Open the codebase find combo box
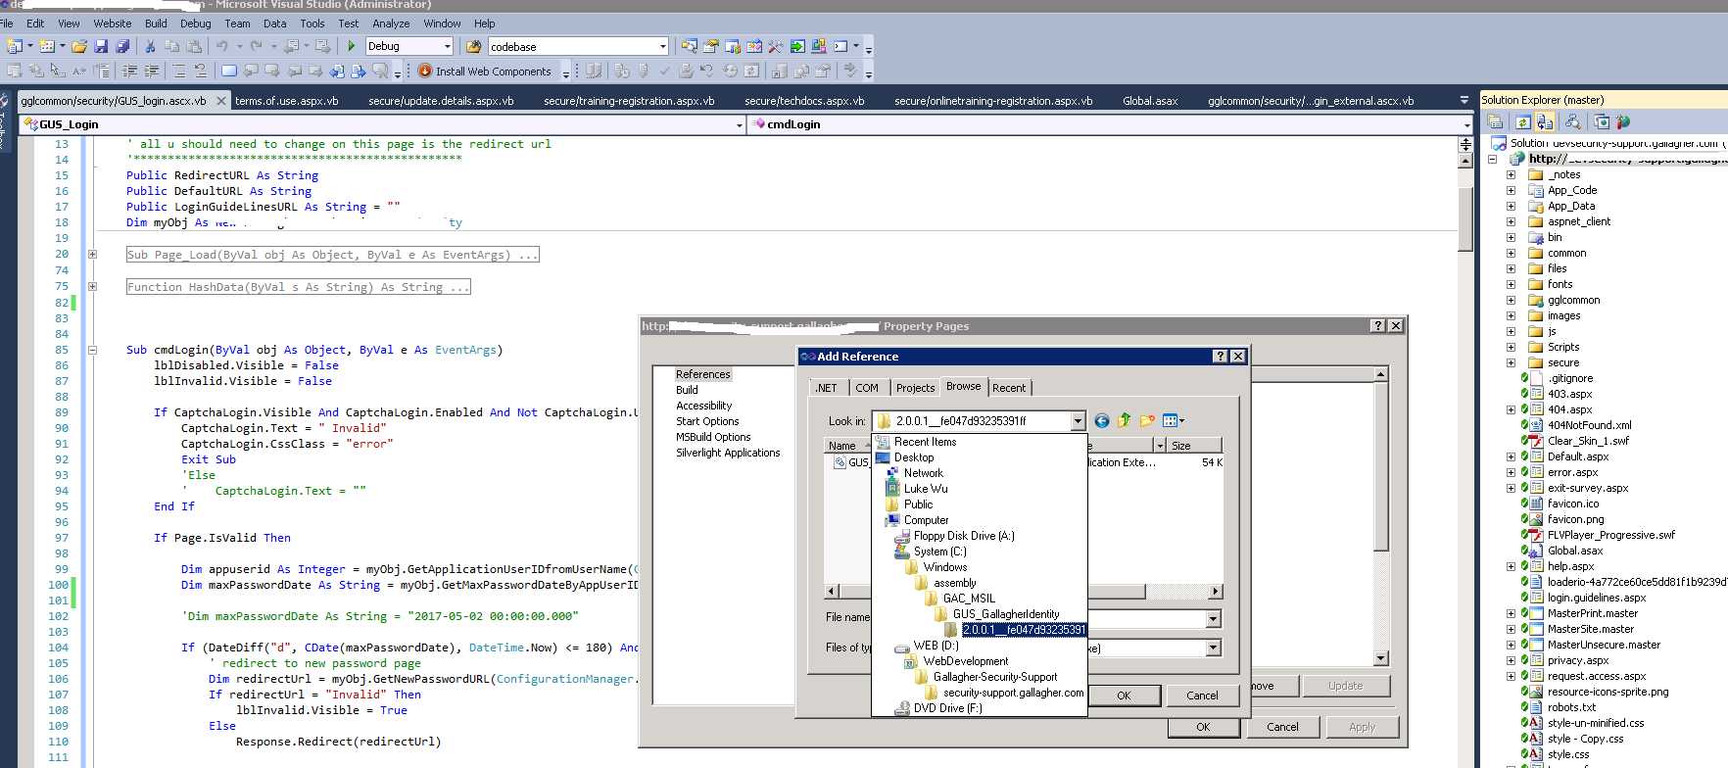The width and height of the screenshot is (1728, 768). coord(663,46)
